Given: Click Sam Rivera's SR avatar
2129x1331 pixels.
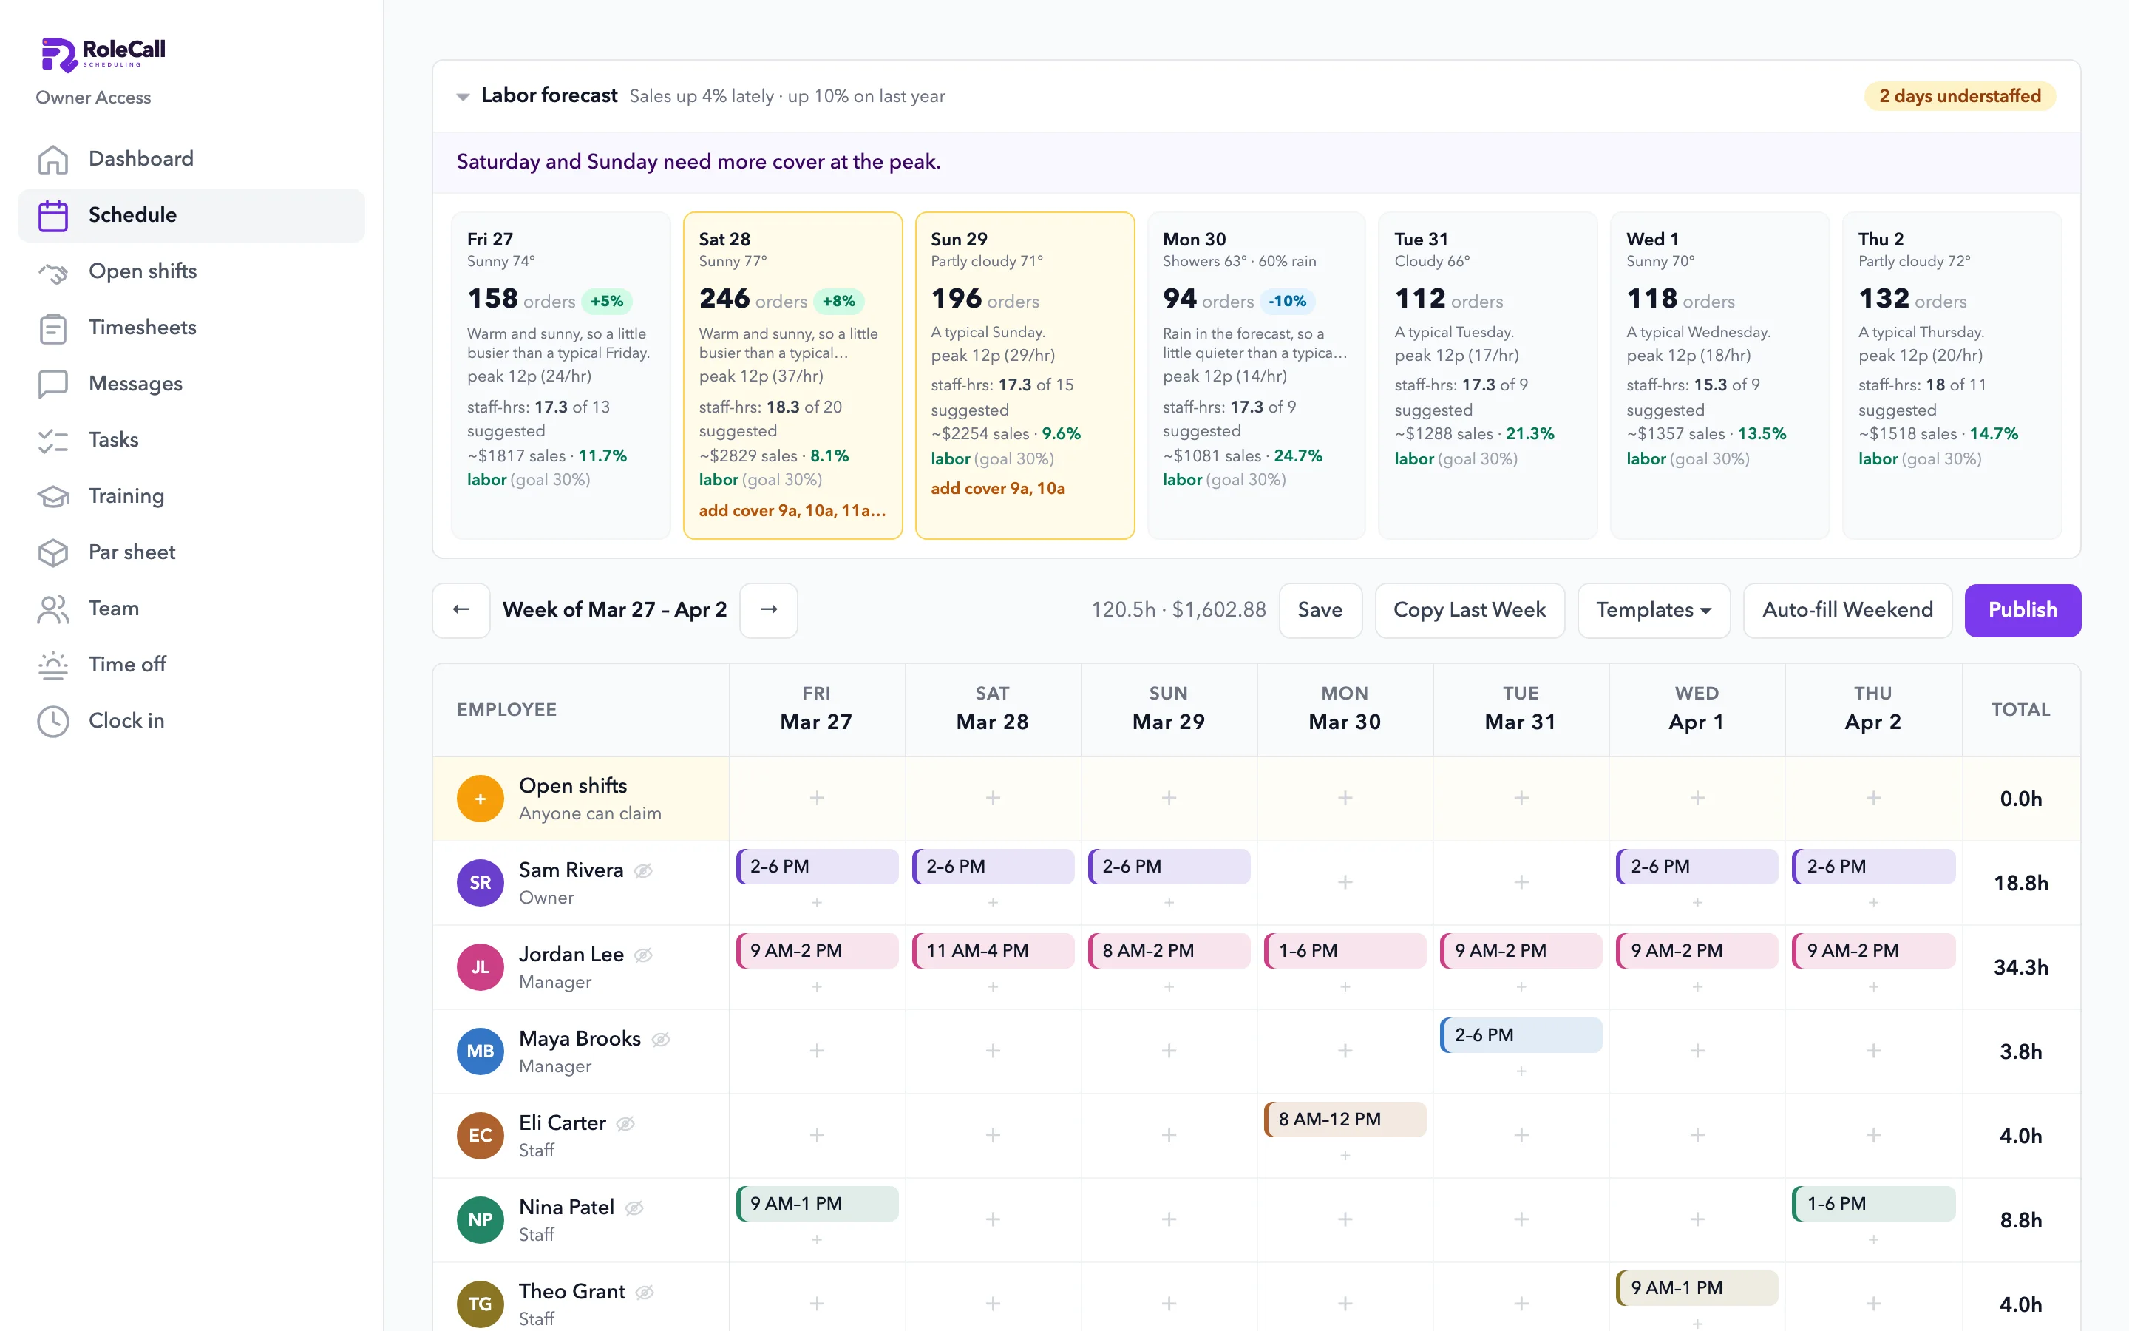Looking at the screenshot, I should coord(481,883).
